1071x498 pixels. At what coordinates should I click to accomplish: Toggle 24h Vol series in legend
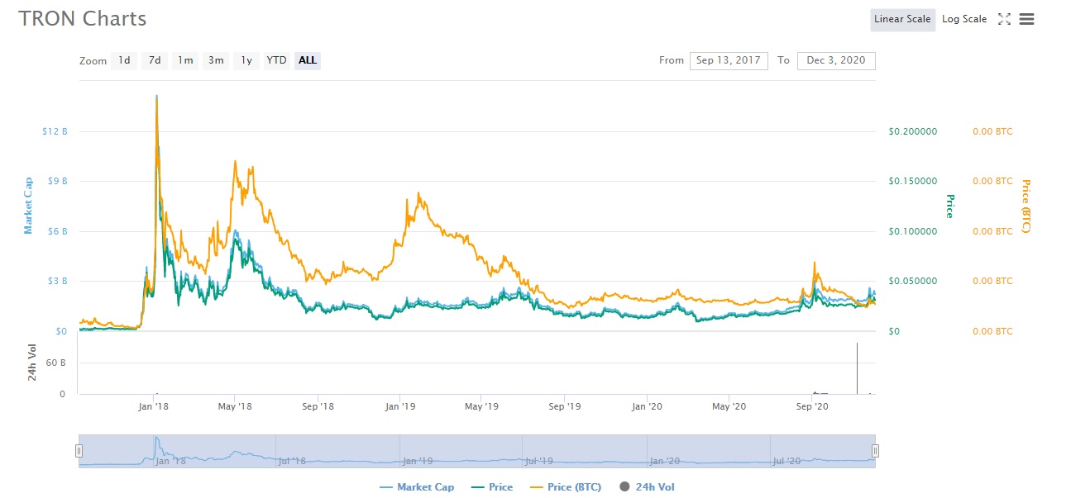pyautogui.click(x=647, y=487)
